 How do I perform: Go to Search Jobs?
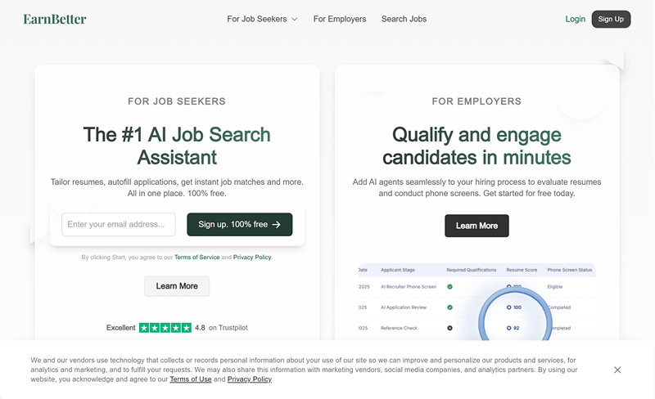[x=404, y=19]
